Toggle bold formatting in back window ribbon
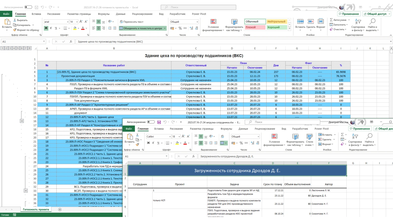 coord(46,28)
